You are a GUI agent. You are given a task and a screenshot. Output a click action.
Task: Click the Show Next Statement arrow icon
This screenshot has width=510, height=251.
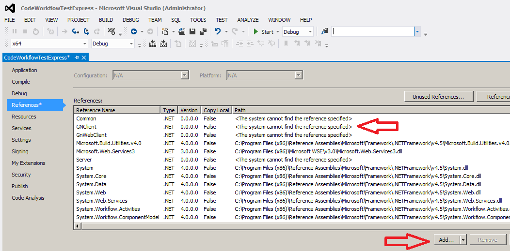[x=65, y=31]
